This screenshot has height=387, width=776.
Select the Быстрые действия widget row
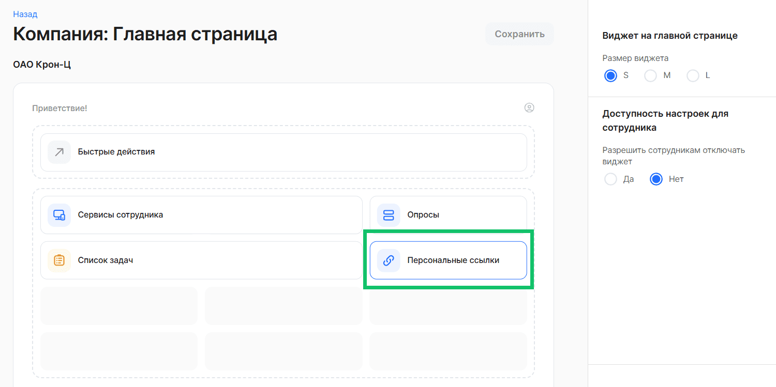[x=283, y=152]
